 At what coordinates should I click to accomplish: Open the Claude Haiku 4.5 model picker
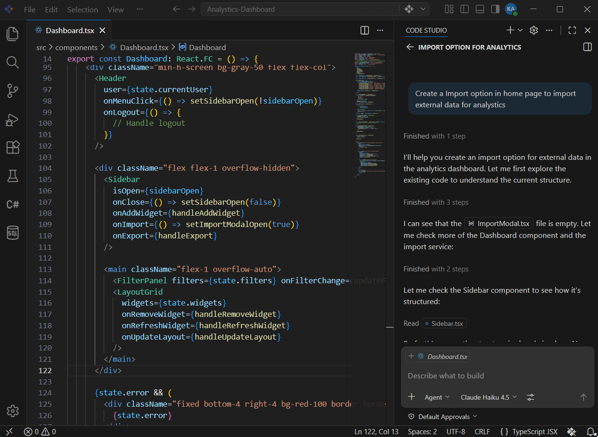pyautogui.click(x=489, y=397)
